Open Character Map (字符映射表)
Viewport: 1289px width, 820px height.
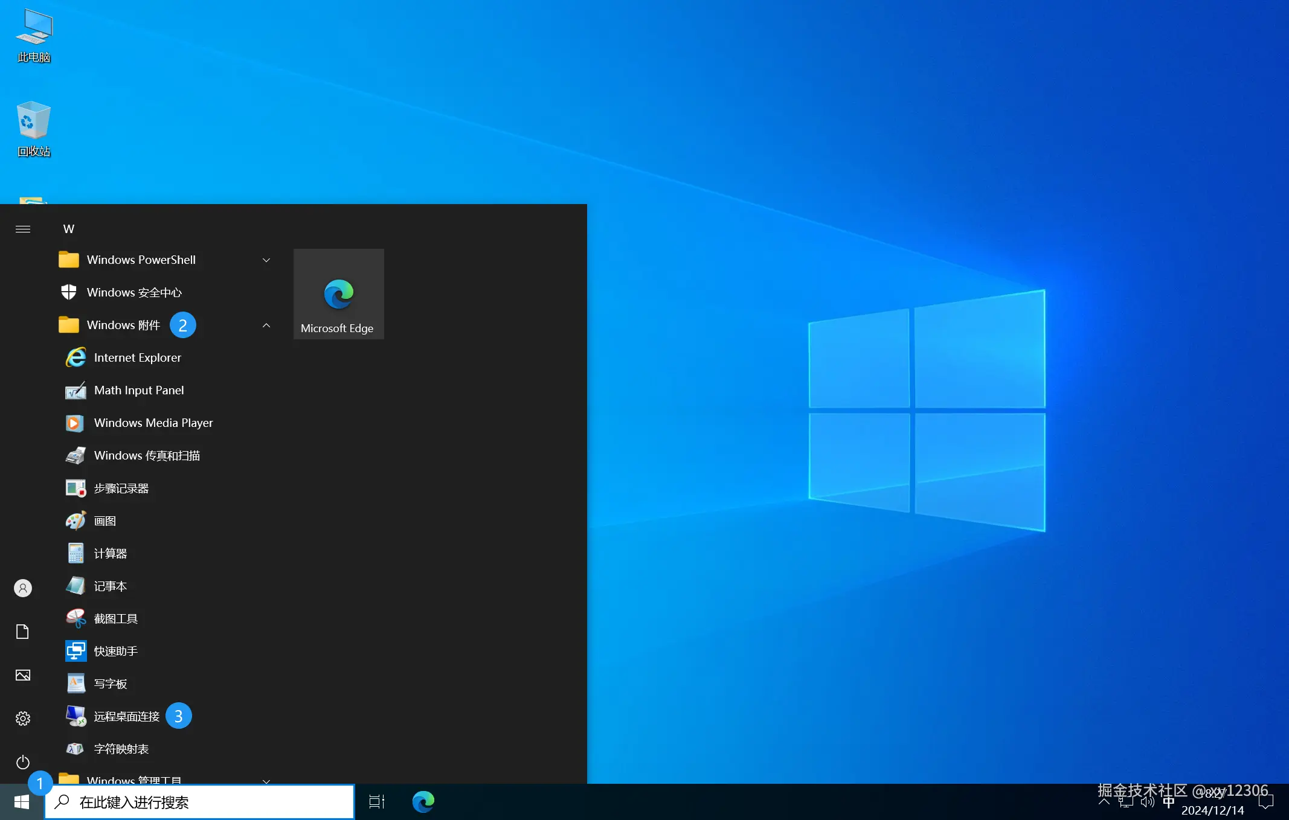121,749
